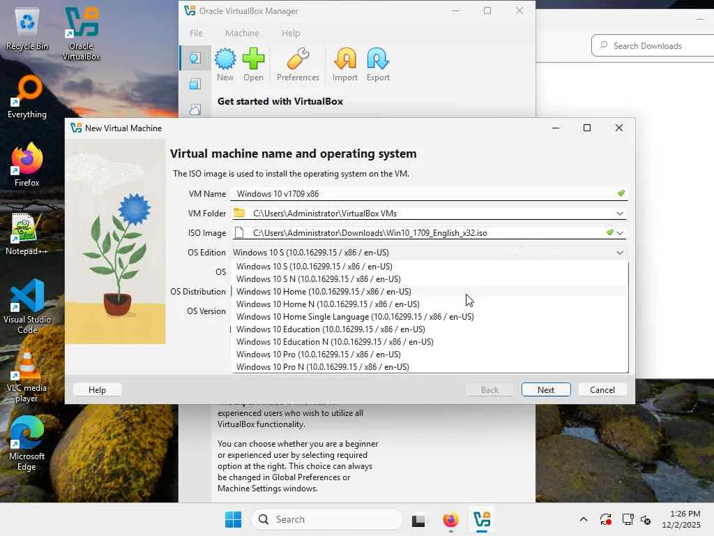Choose Windows 10 S N edition
Image resolution: width=714 pixels, height=536 pixels.
[x=430, y=279]
